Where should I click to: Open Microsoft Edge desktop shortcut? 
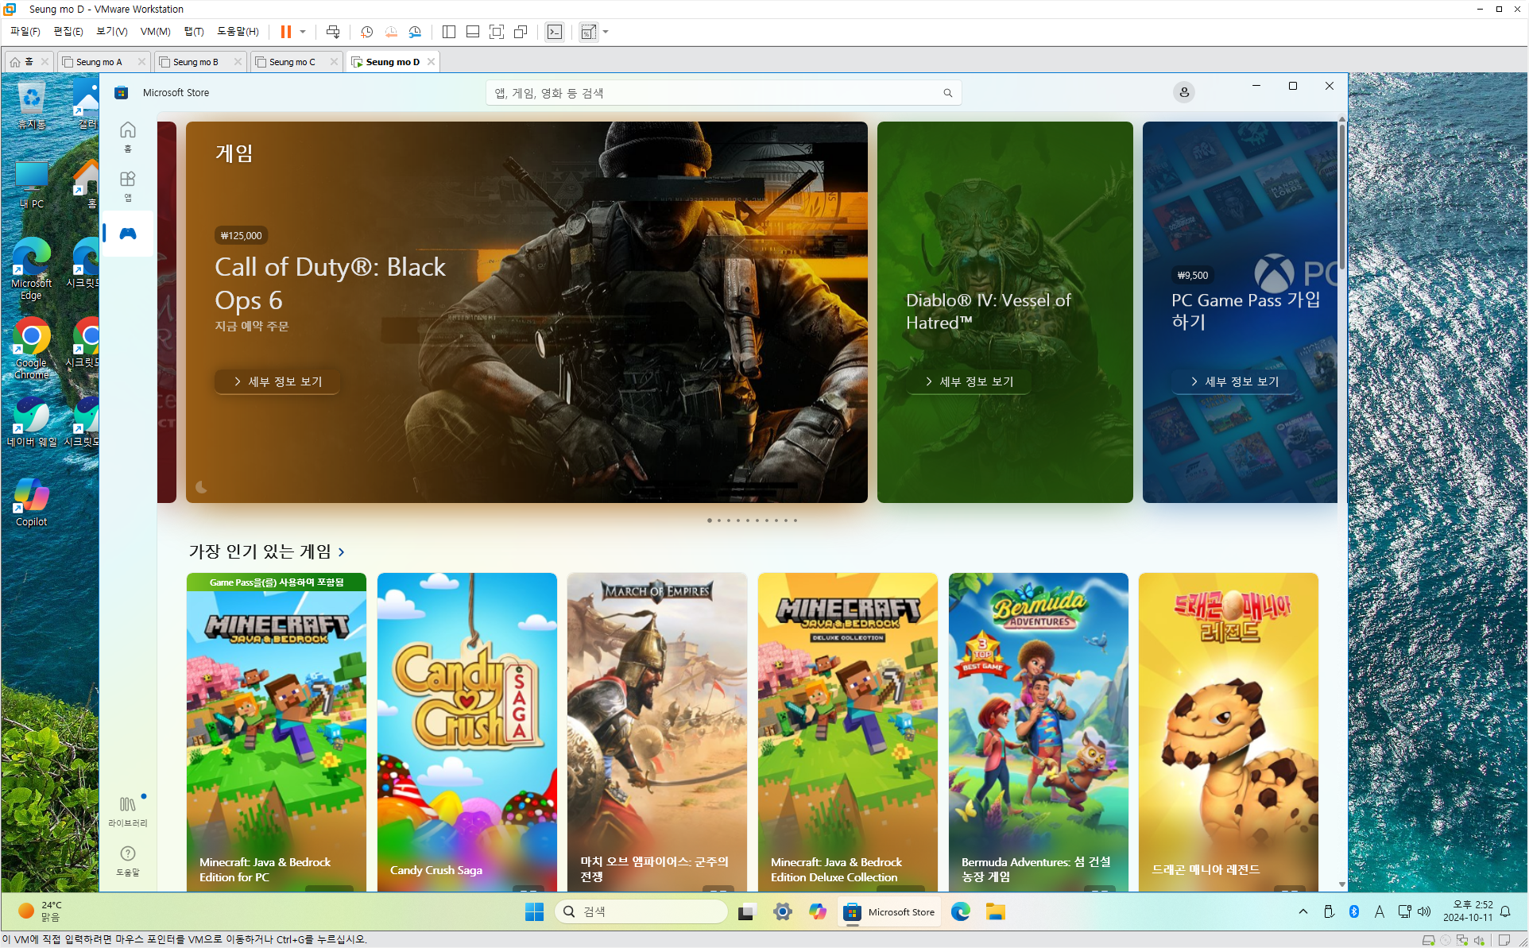pyautogui.click(x=32, y=269)
